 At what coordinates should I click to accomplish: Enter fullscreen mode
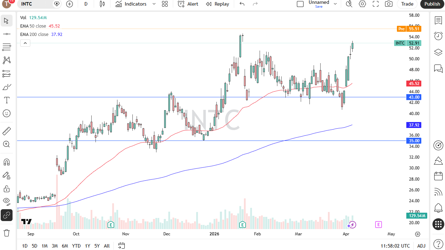coord(376,4)
